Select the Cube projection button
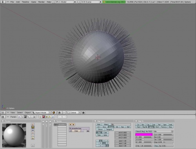 [x=105, y=133]
